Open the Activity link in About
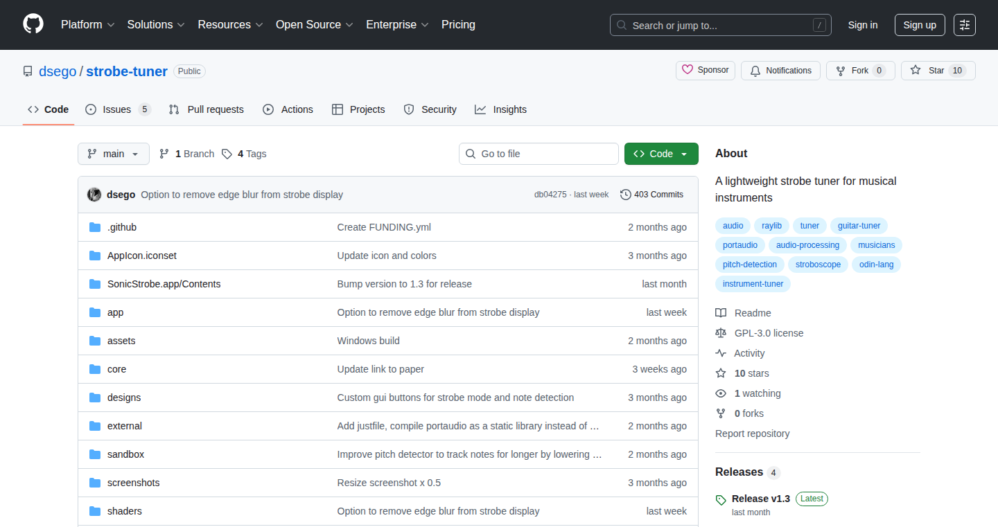This screenshot has width=998, height=527. pos(740,353)
